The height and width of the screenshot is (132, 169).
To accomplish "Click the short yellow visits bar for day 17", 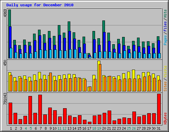I will coord(88,89).
